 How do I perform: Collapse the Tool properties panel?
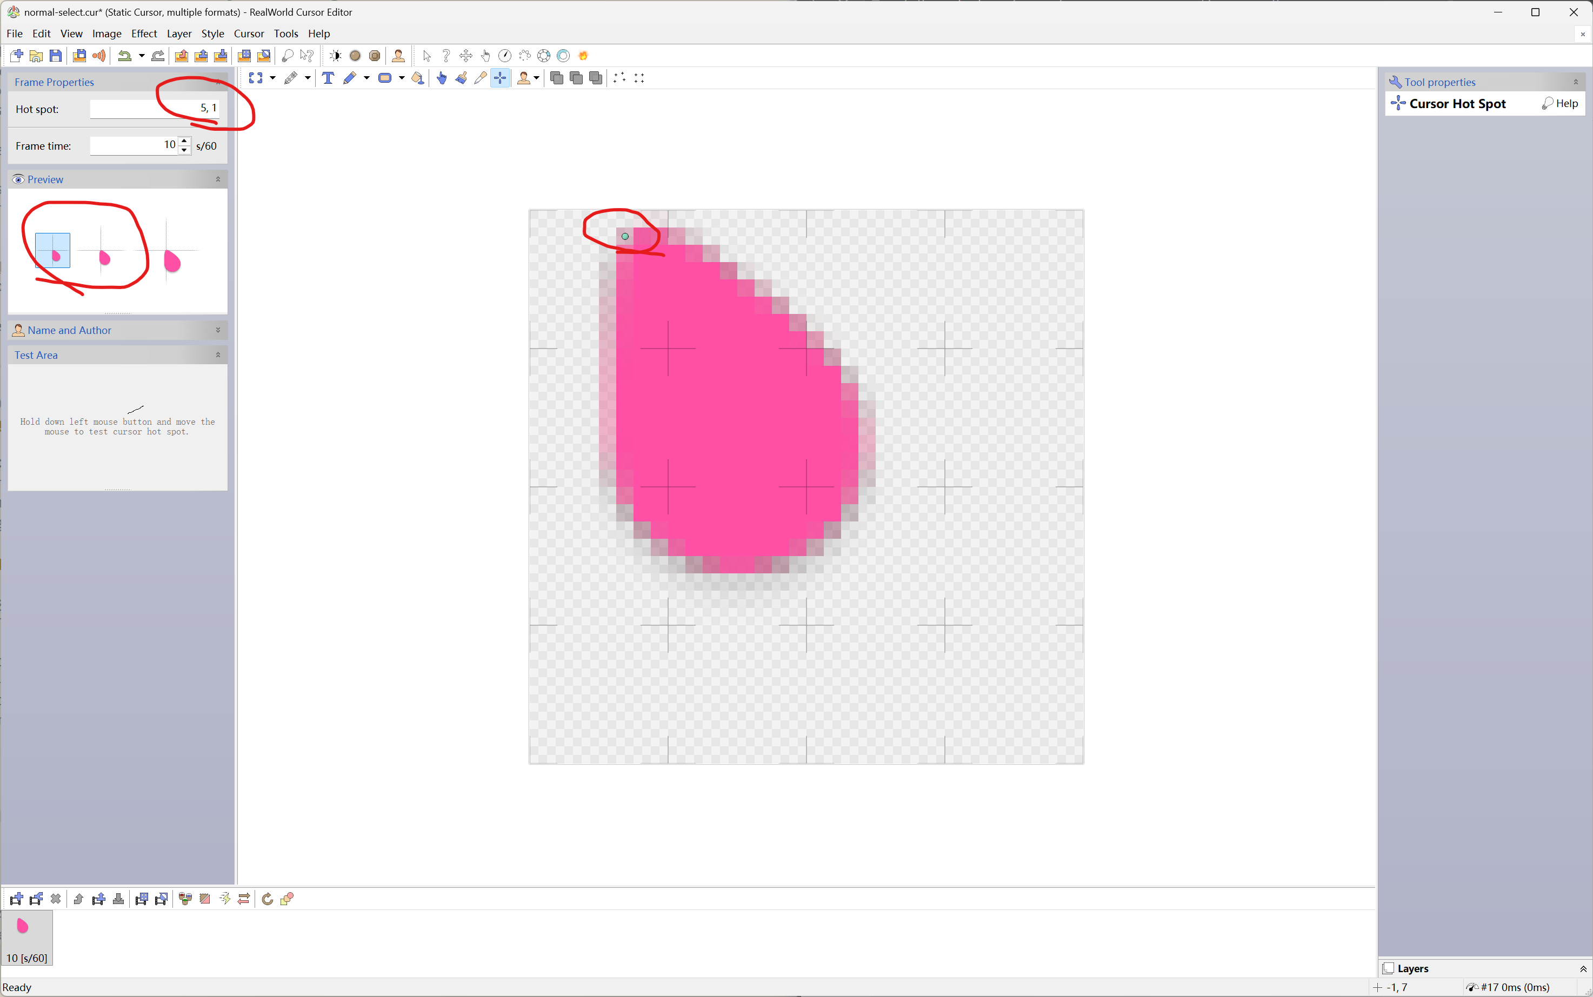(x=1576, y=83)
